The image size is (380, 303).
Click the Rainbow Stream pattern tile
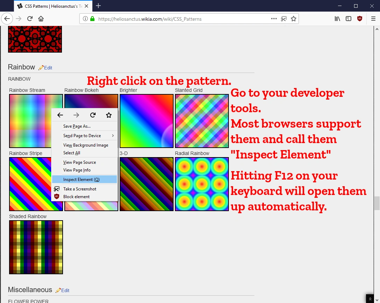30,121
